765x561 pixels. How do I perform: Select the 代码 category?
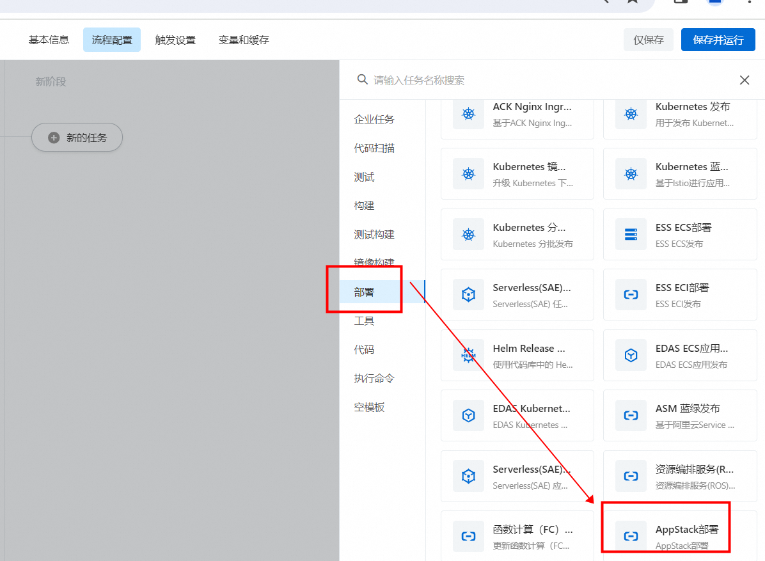[x=364, y=350]
